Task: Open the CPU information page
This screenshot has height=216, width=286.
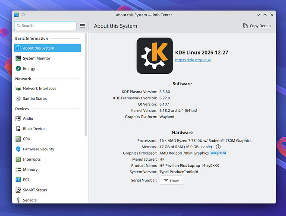Action: coord(27,139)
